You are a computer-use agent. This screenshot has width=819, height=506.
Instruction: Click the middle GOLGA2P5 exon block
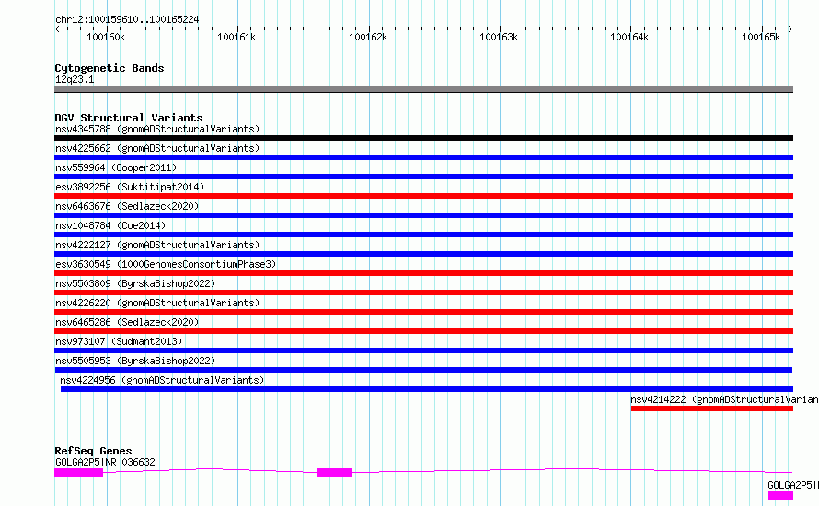pos(335,473)
